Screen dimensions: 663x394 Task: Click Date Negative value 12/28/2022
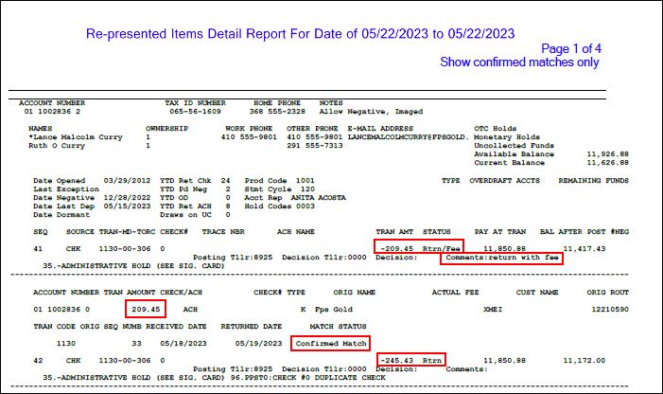127,198
